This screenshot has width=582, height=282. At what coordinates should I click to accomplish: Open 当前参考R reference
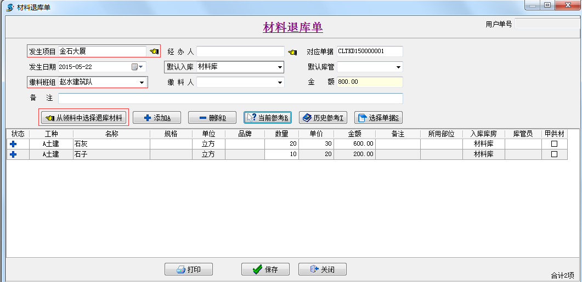(x=268, y=118)
